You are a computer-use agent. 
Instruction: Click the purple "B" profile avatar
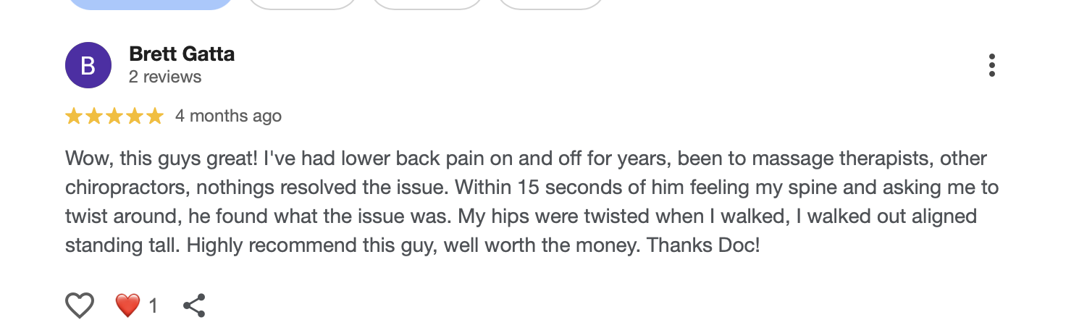click(x=88, y=65)
